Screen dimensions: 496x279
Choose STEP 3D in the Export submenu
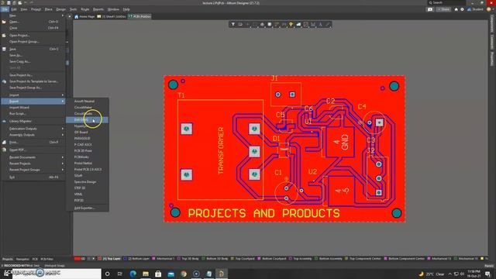(x=87, y=188)
